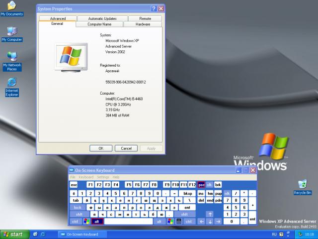Click the hm home key
Image resolution: width=318 pixels, height=239 pixels.
tap(210, 194)
